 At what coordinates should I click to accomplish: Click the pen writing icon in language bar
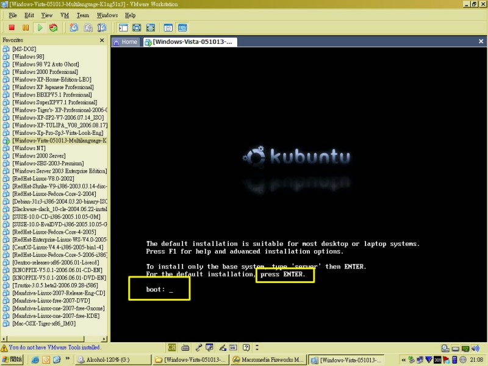(x=223, y=348)
